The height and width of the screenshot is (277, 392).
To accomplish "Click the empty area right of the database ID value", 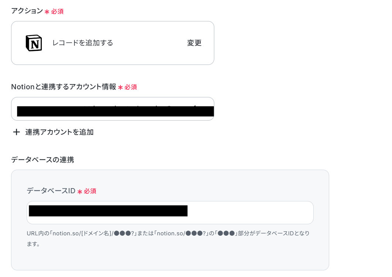I will (x=250, y=212).
